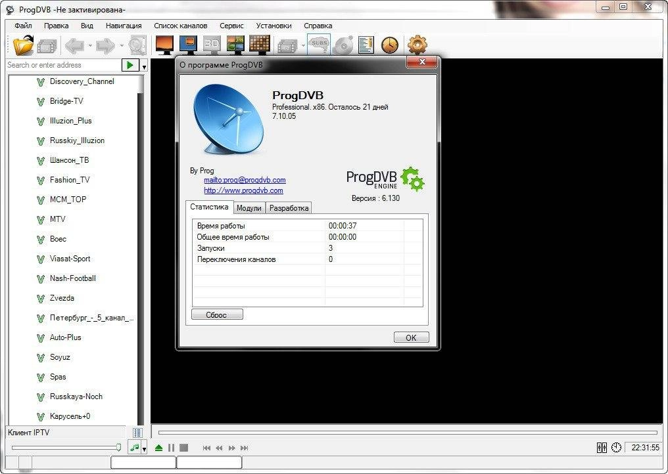Open the Правка menu
This screenshot has height=474, width=668.
tap(57, 26)
